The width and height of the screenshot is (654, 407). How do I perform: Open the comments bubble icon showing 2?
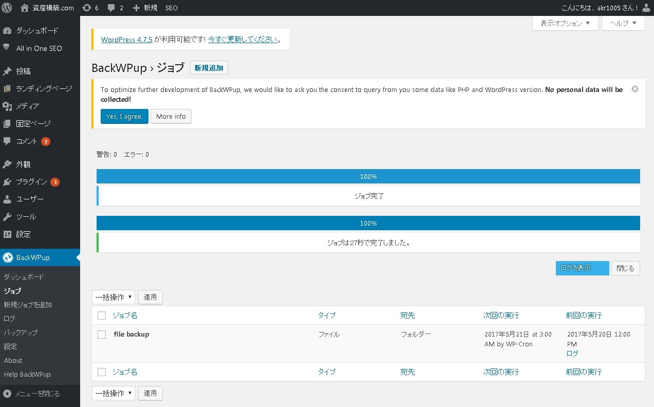click(111, 8)
